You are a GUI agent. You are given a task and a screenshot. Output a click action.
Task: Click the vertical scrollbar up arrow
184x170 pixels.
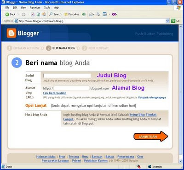point(181,27)
